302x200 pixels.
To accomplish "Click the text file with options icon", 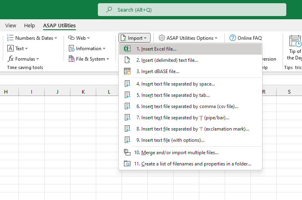I will pyautogui.click(x=127, y=140).
